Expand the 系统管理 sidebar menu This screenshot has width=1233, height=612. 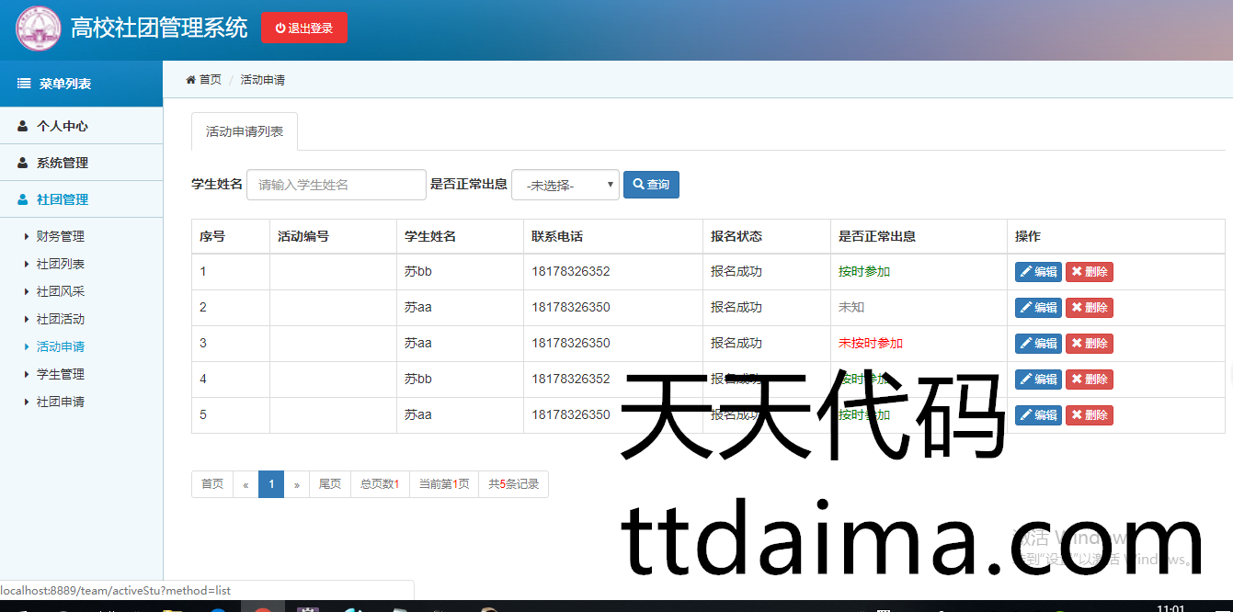pyautogui.click(x=62, y=163)
